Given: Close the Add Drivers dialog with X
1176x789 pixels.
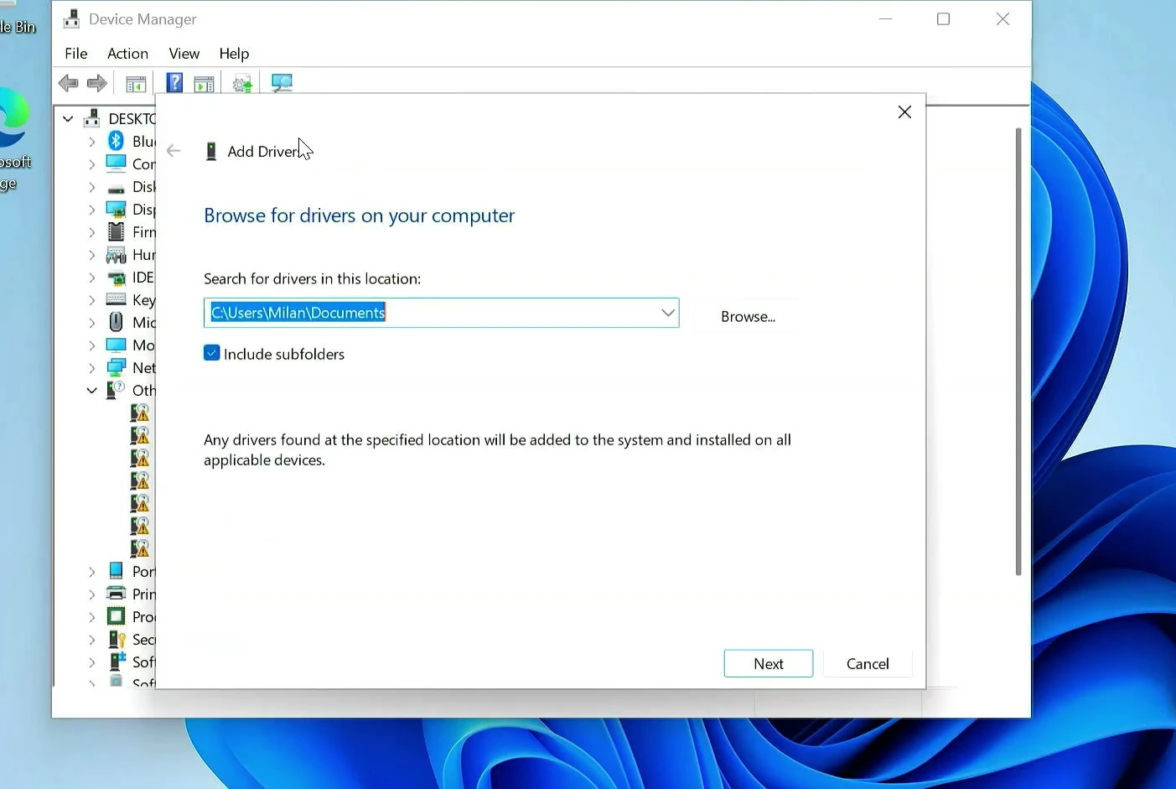Looking at the screenshot, I should [x=904, y=112].
